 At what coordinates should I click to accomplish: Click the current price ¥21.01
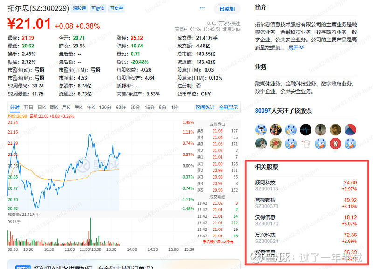(29, 24)
